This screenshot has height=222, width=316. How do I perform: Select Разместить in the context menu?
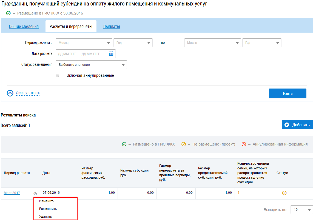tap(48, 209)
